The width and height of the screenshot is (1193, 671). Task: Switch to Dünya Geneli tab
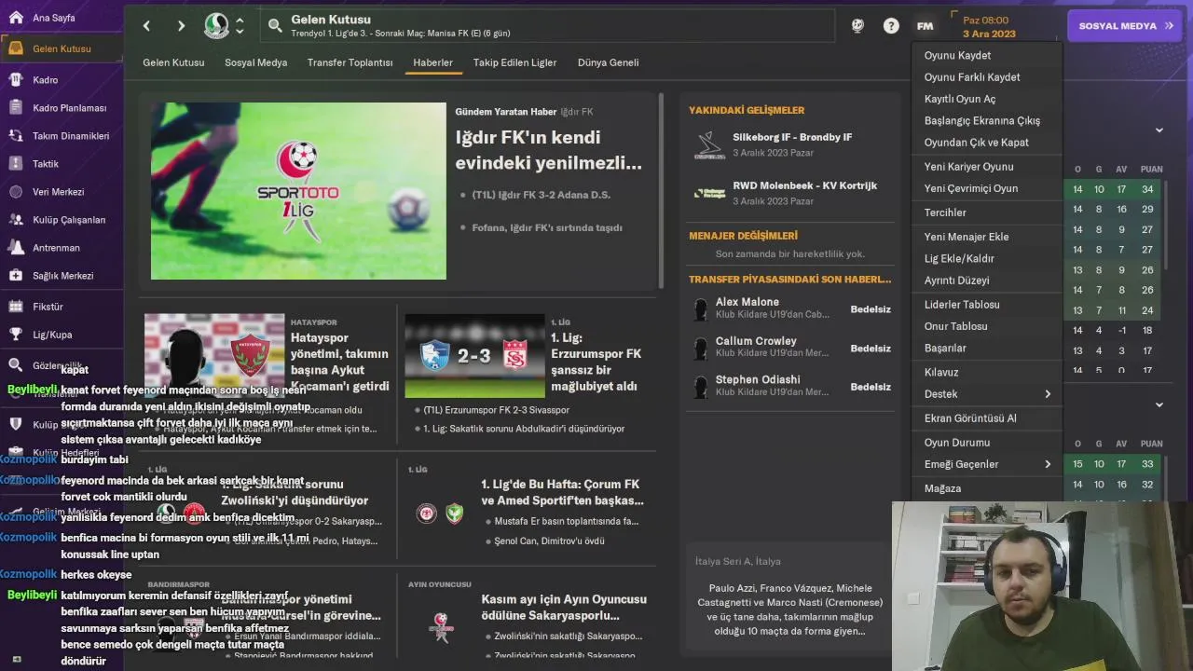tap(608, 62)
